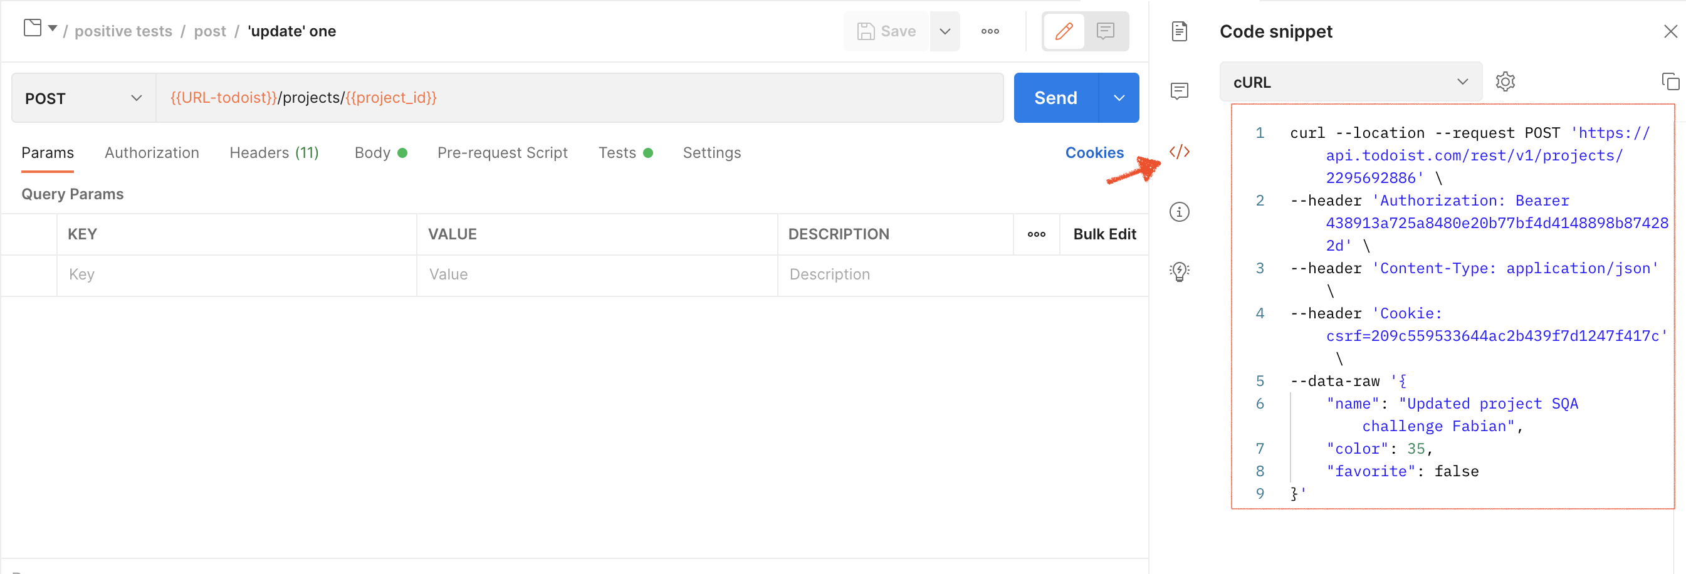Switch to pencil edit mode toggle
Screen dimensions: 1686x574
1064,31
